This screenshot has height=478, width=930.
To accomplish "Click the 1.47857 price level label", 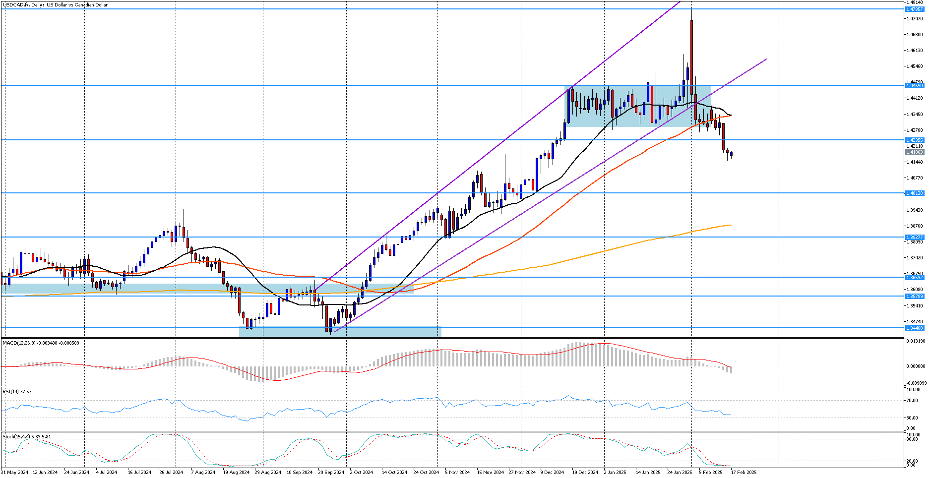I will click(914, 9).
